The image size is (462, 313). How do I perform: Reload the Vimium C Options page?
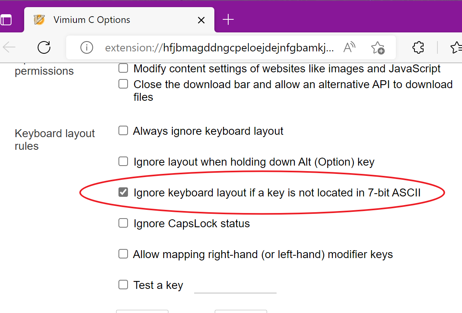point(44,47)
